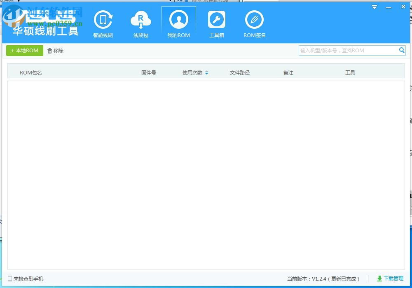Select the ROM签名 pencil signing icon
The image size is (412, 288).
click(x=254, y=19)
